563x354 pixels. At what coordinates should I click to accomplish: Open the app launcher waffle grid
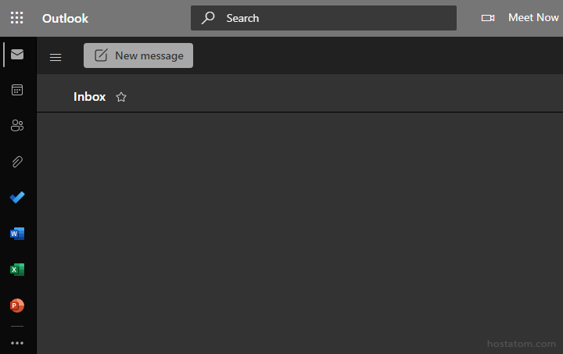(x=17, y=18)
